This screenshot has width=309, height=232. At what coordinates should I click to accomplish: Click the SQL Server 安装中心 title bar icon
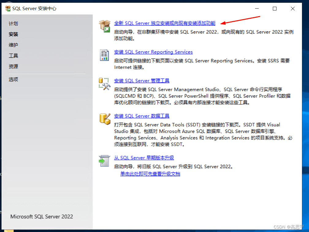[x=8, y=9]
